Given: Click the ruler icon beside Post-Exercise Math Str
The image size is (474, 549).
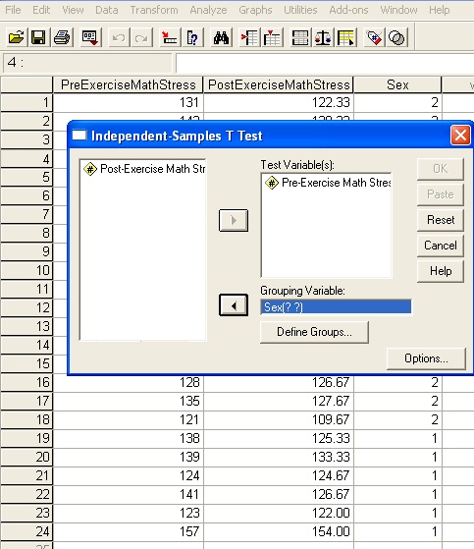Looking at the screenshot, I should (x=90, y=169).
